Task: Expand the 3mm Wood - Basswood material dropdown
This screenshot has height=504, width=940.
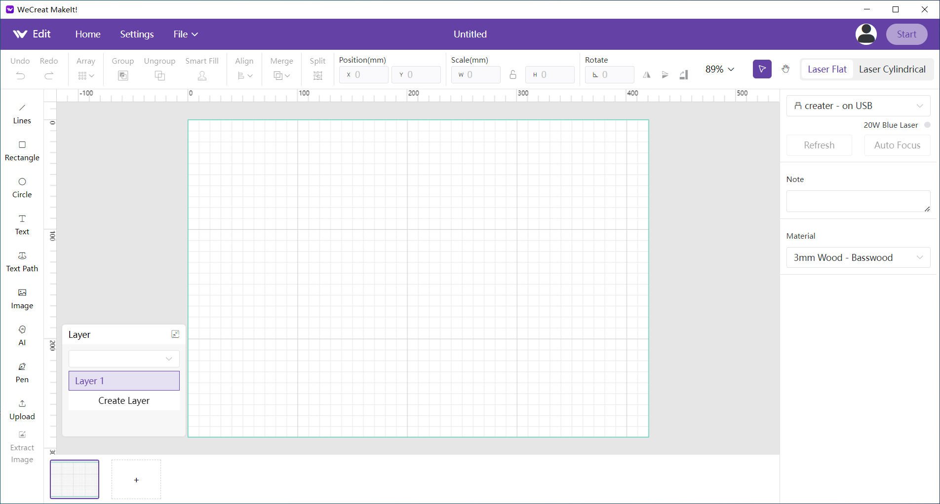Action: (x=858, y=257)
